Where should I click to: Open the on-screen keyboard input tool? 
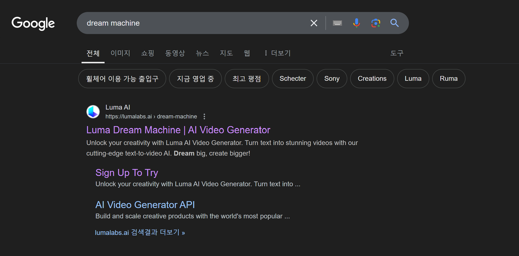(337, 23)
